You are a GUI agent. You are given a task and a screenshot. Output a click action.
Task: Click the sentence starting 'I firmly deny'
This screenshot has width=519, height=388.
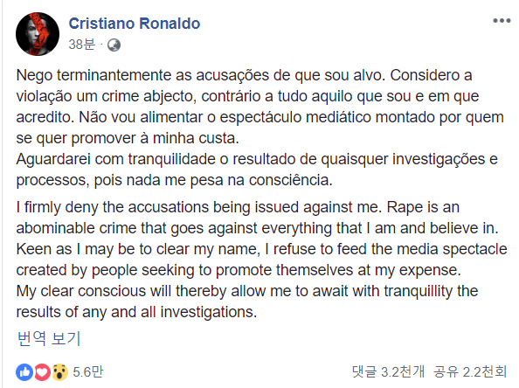tap(198, 208)
